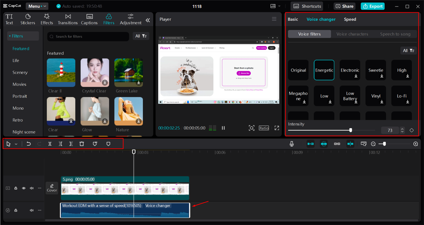Switch to the Speed tab
The height and width of the screenshot is (225, 424).
(x=350, y=19)
